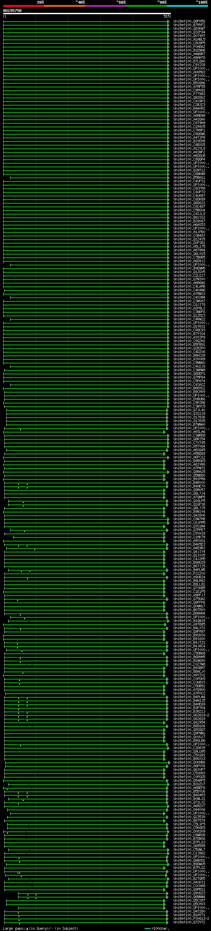This screenshot has width=211, height=931.
Task: Open UniRef100_Q9RA25 hit label
Action: (189, 472)
